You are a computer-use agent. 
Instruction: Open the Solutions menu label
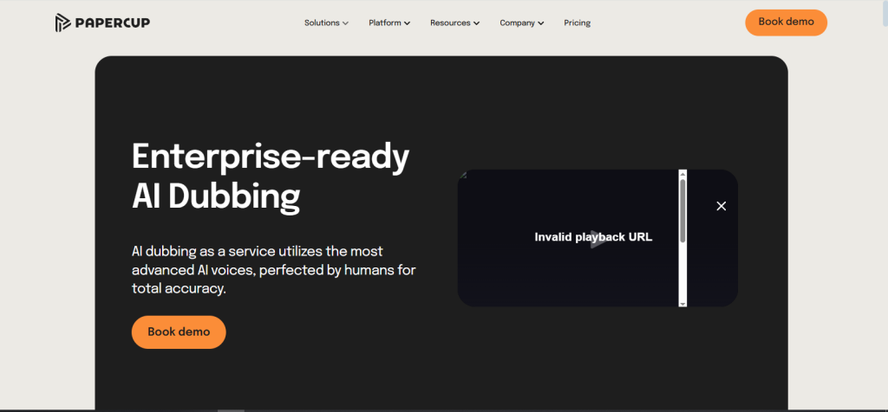tap(322, 23)
